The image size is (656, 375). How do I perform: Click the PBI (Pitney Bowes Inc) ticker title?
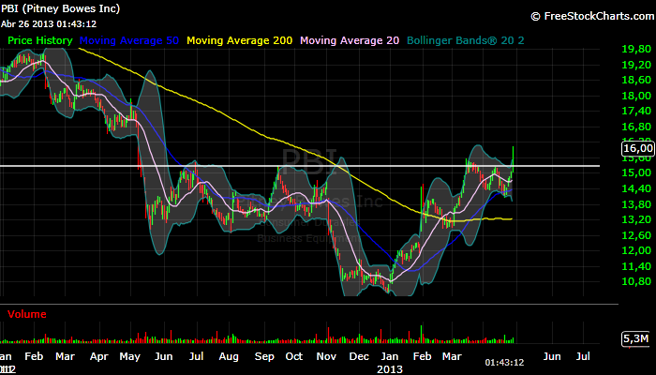[x=60, y=8]
